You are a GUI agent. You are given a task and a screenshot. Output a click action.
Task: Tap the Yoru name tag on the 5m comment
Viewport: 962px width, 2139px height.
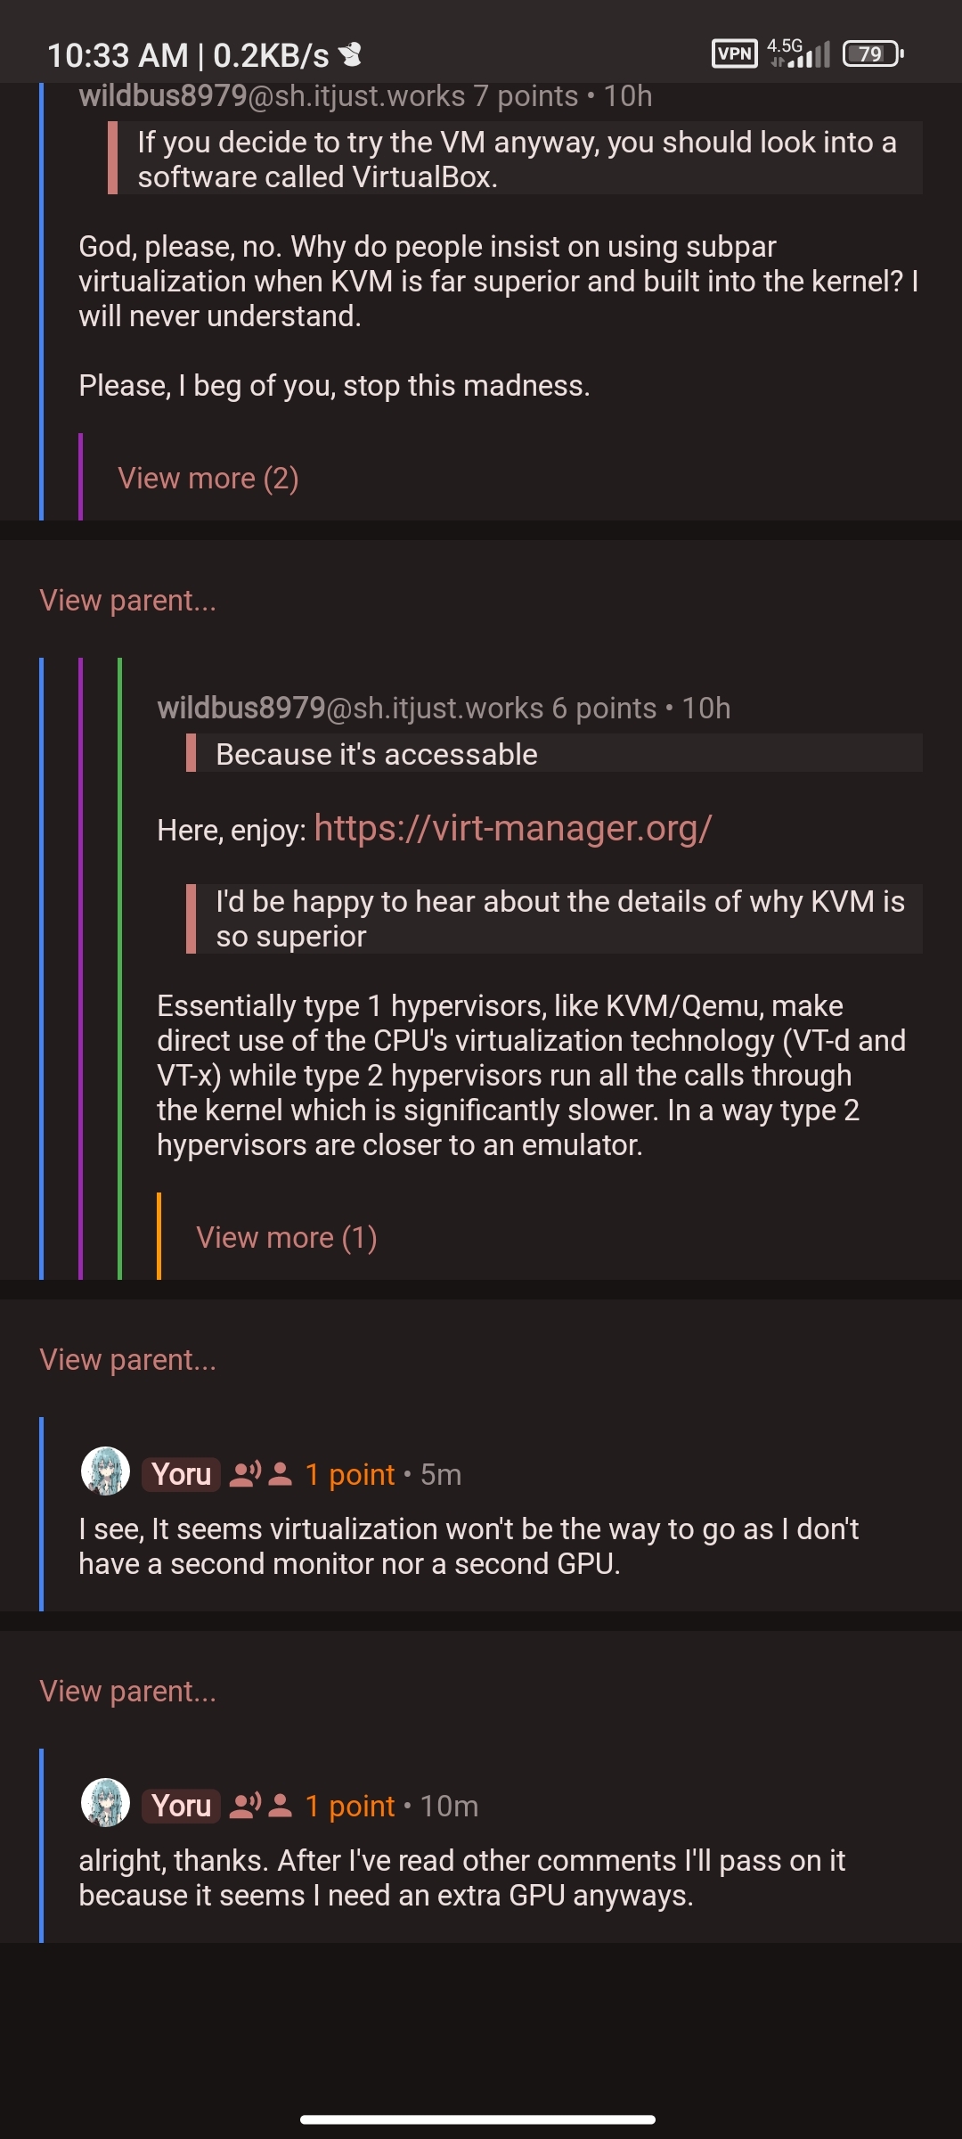(181, 1474)
